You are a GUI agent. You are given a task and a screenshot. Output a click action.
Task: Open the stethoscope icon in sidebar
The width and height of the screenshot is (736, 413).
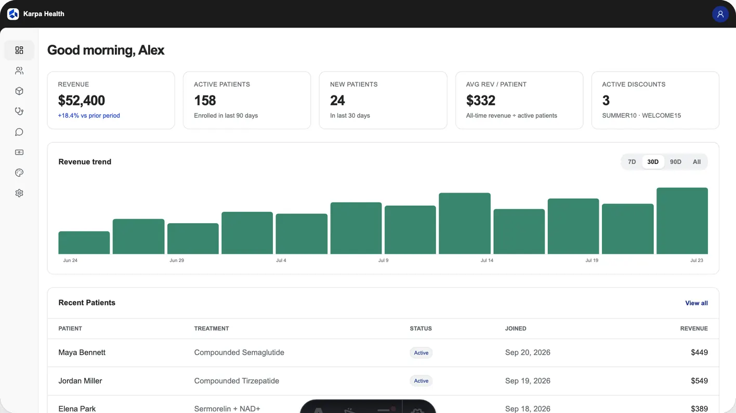(x=19, y=112)
